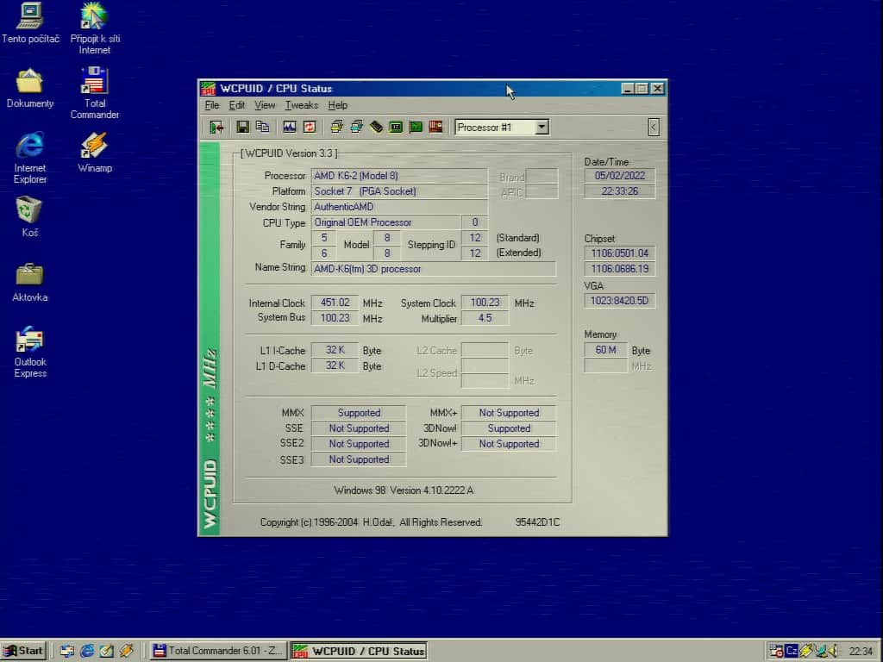This screenshot has height=662, width=883.
Task: Click the chipset value 1106:0686.19
Action: [x=619, y=269]
